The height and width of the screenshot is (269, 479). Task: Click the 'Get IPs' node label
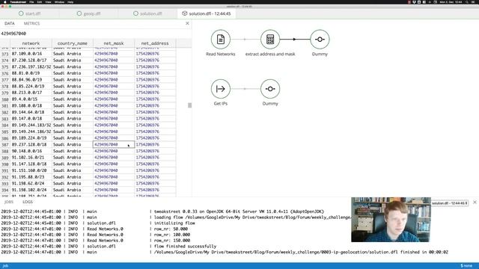[x=220, y=104]
